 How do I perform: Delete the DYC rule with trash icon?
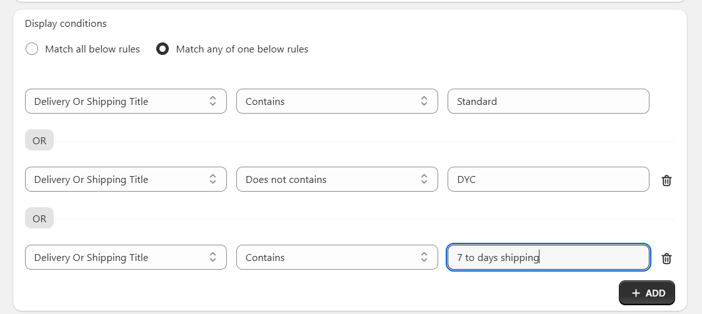[666, 180]
